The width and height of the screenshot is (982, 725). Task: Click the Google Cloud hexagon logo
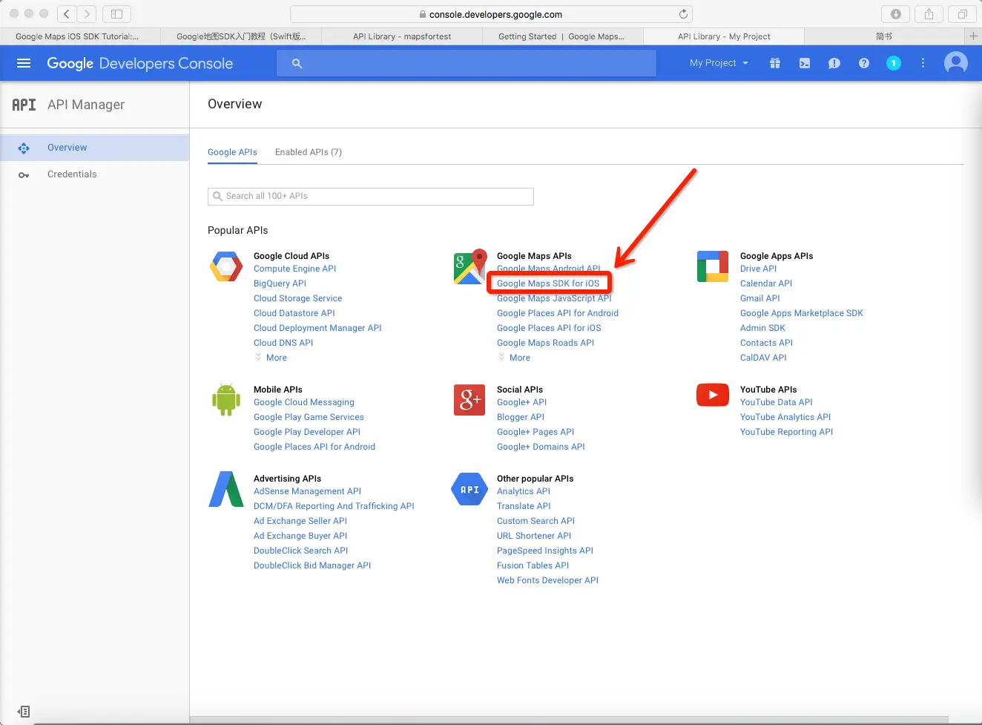click(226, 266)
